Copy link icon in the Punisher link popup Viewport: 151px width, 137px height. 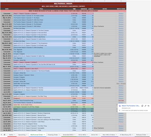point(142,106)
